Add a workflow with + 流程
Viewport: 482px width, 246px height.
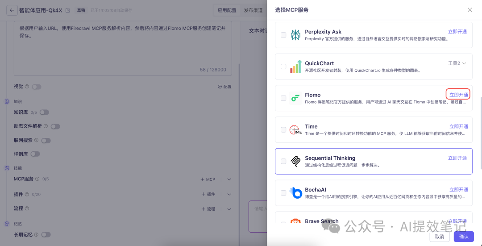208,209
